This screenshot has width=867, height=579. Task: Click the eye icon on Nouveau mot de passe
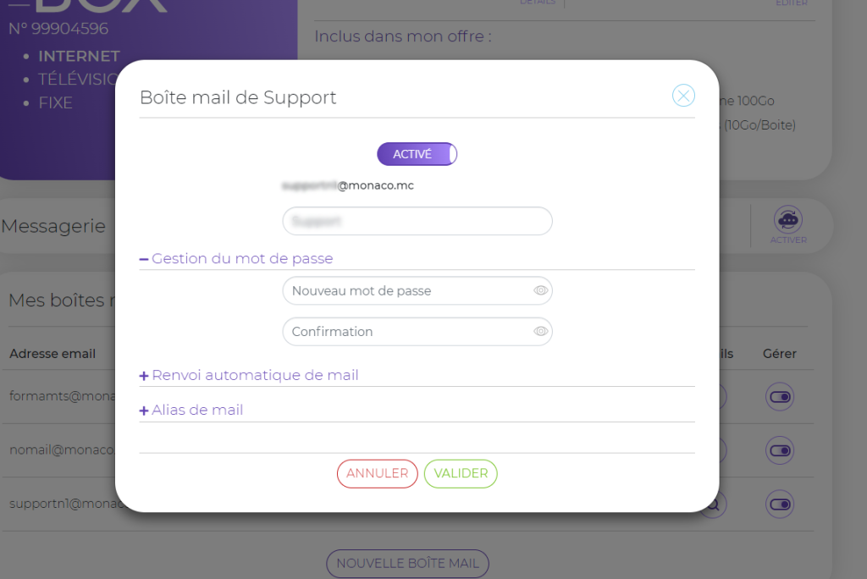[540, 290]
